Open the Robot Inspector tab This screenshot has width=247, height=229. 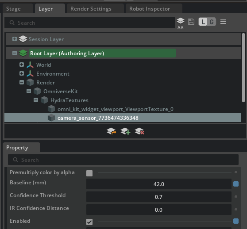pyautogui.click(x=154, y=9)
